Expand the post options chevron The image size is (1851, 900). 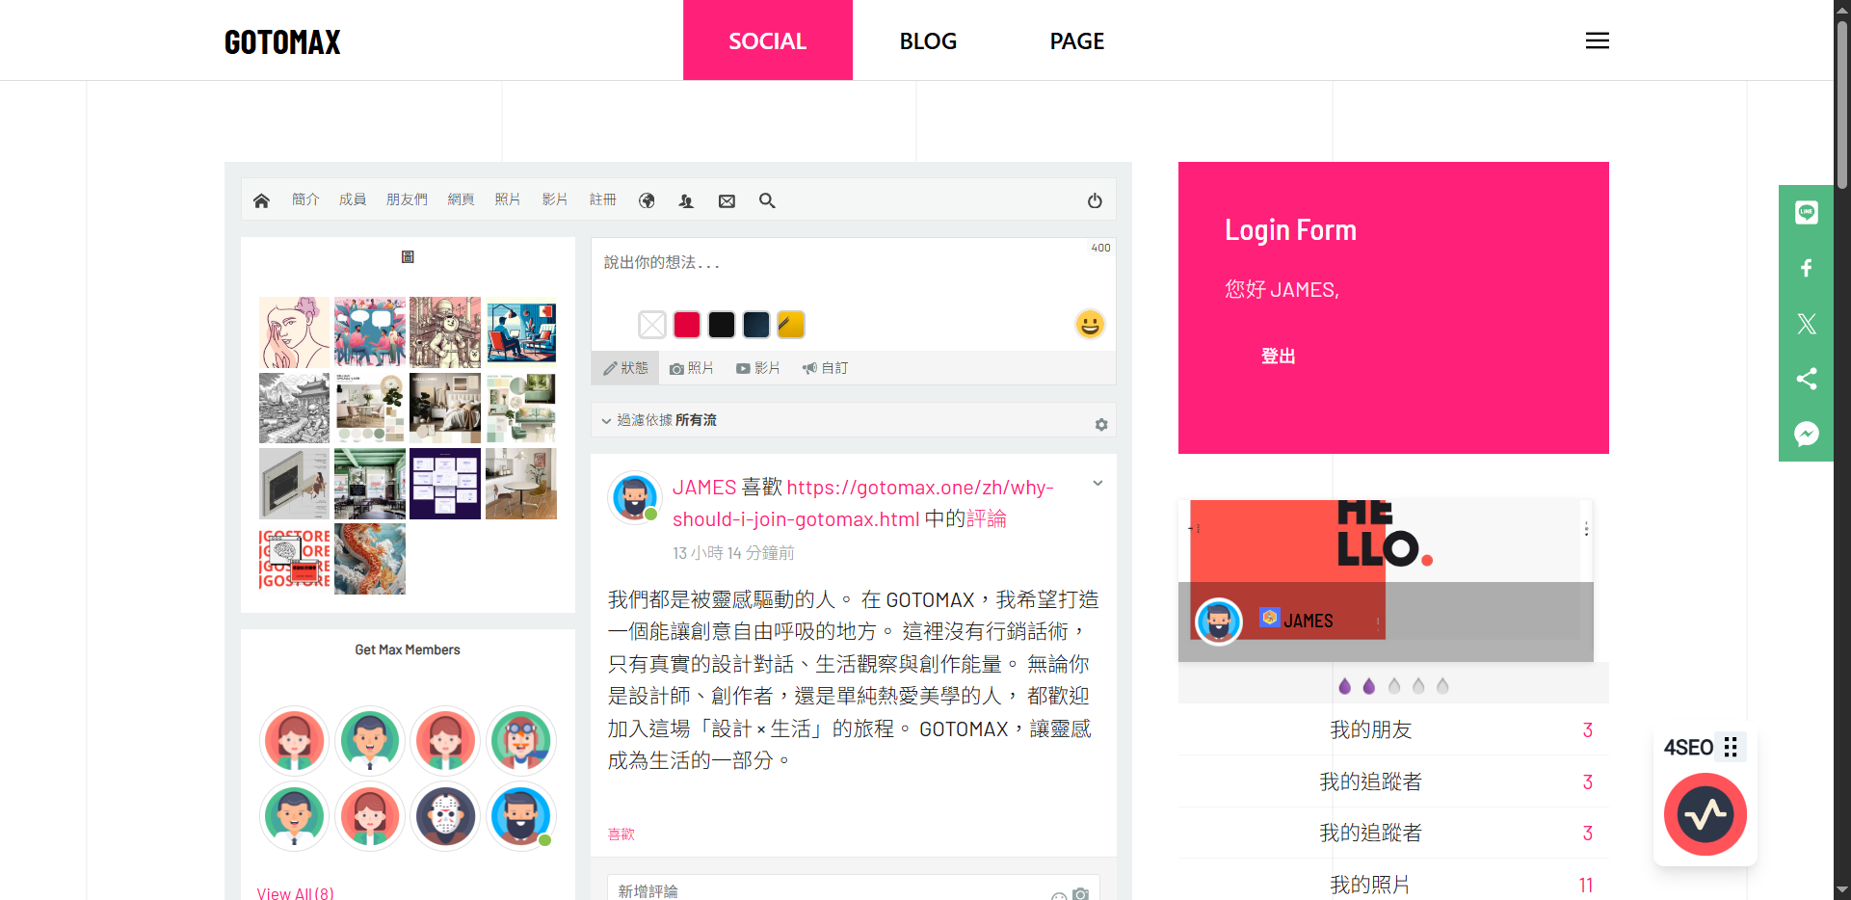click(1097, 484)
